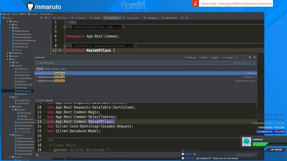Open PageResponse.php in Responses folder
The width and height of the screenshot is (287, 161).
(x=23, y=138)
